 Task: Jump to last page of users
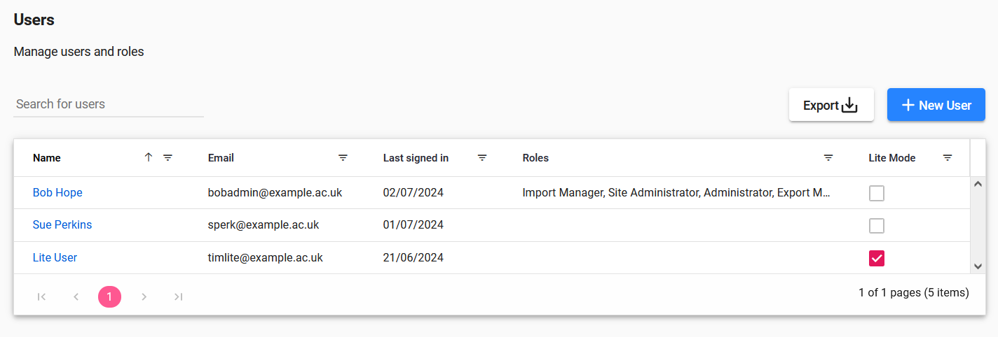click(178, 297)
